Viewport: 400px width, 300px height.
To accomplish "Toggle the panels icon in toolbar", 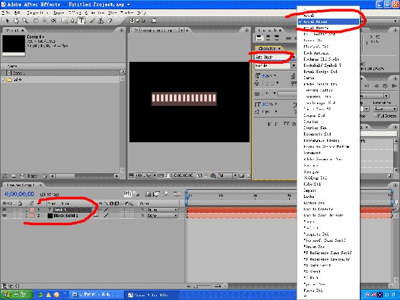I will 154,20.
